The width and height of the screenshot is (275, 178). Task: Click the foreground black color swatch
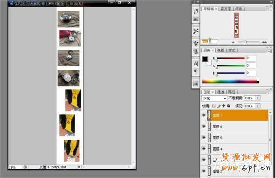205,59
